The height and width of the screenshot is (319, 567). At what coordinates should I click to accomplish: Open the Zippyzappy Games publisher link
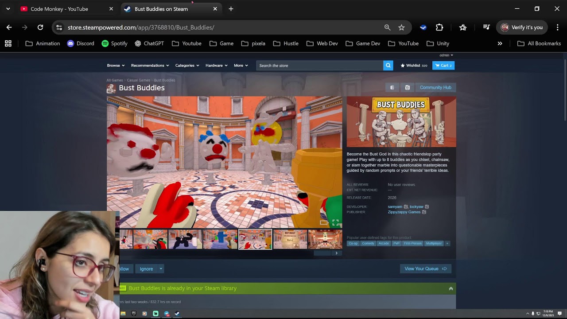pyautogui.click(x=404, y=212)
